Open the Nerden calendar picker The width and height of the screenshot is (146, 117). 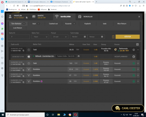pos(85,37)
